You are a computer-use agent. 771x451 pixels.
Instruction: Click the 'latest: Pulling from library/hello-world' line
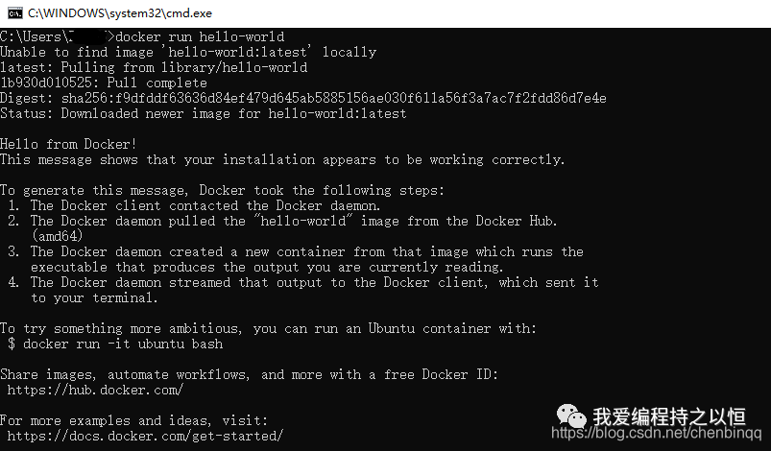[x=154, y=67]
